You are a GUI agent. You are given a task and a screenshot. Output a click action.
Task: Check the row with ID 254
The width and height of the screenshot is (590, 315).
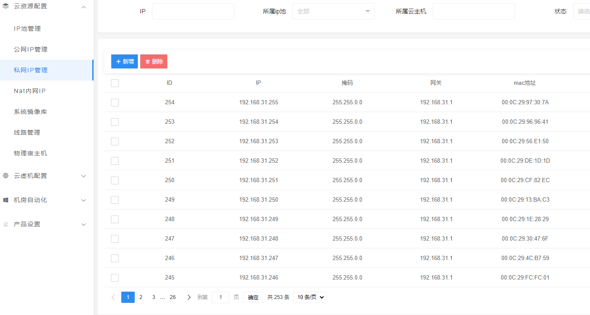115,103
